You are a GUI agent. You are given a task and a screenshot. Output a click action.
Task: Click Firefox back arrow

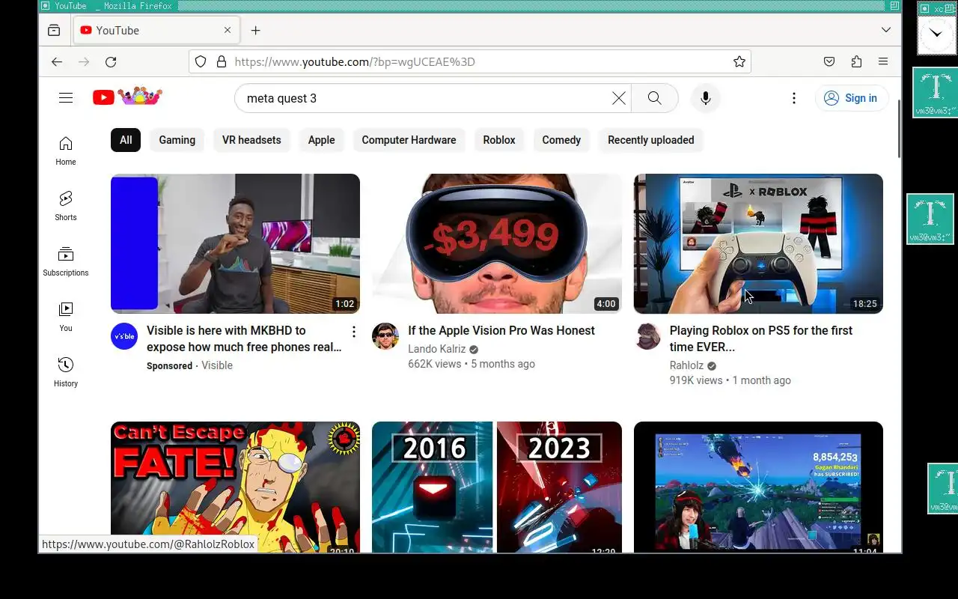pyautogui.click(x=57, y=62)
